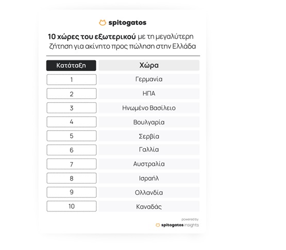Image resolution: width=286 pixels, height=250 pixels.
Task: Choose the Βουλγαρία entry
Action: coord(149,122)
